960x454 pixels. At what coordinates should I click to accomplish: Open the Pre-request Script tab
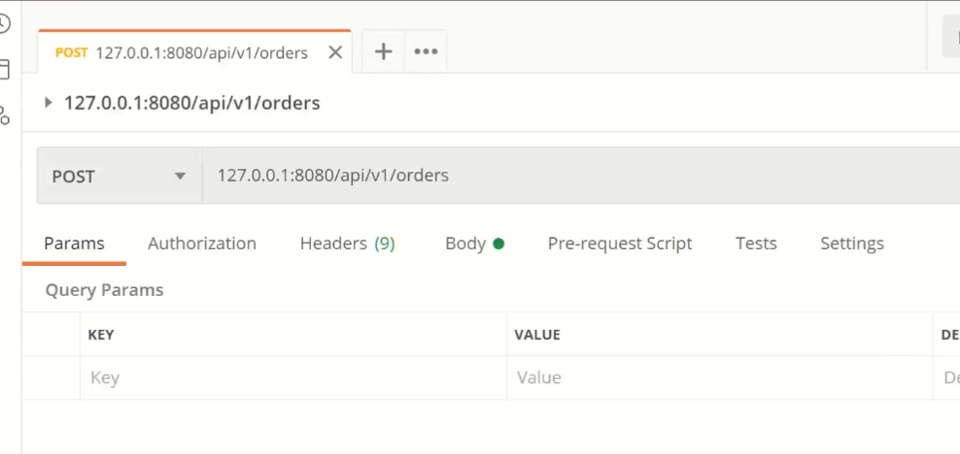pos(620,243)
